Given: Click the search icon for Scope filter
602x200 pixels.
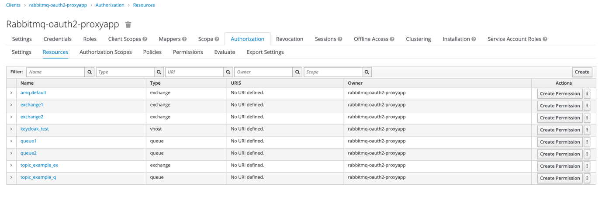Looking at the screenshot, I should (x=367, y=72).
